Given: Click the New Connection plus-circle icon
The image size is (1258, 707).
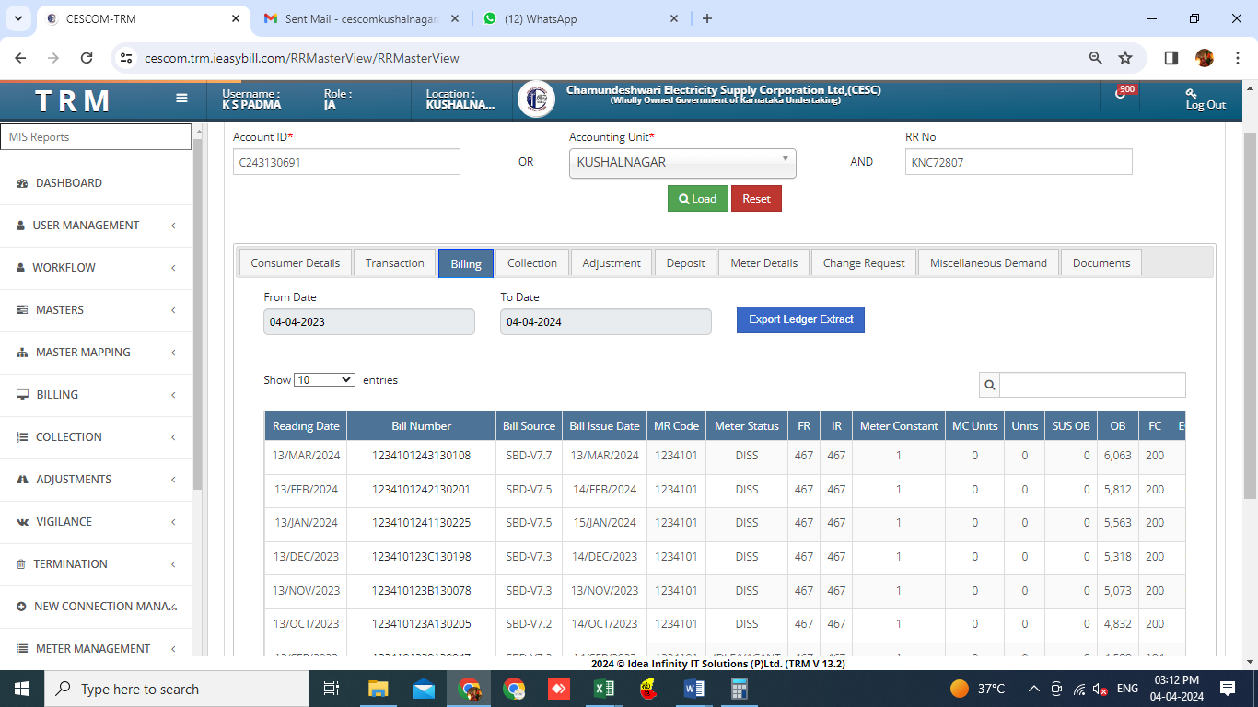Looking at the screenshot, I should pyautogui.click(x=21, y=607).
